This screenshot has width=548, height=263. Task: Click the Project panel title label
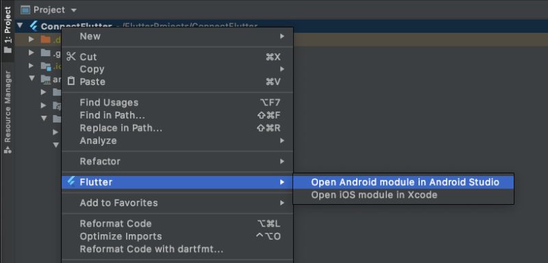click(x=49, y=10)
